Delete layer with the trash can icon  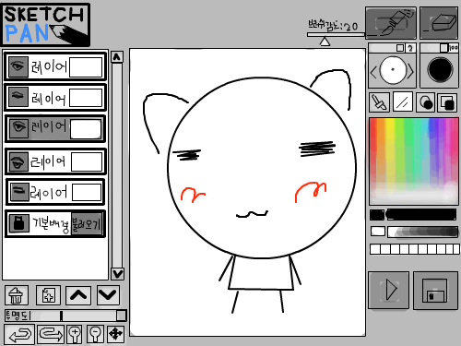coord(17,295)
